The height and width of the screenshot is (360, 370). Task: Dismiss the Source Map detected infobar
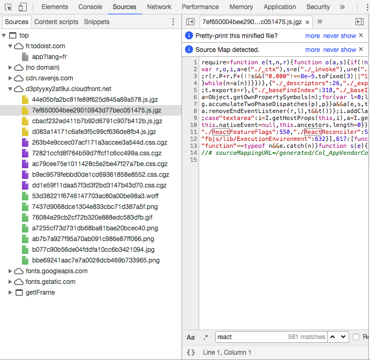(361, 49)
